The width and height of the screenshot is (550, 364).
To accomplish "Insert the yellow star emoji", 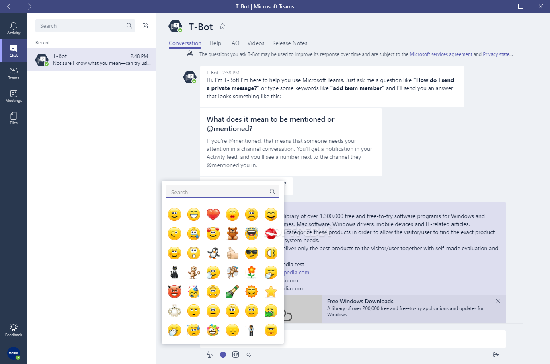I will point(271,292).
